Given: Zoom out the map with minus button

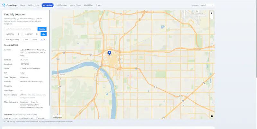Looking at the screenshot, I should pyautogui.click(x=211, y=17).
